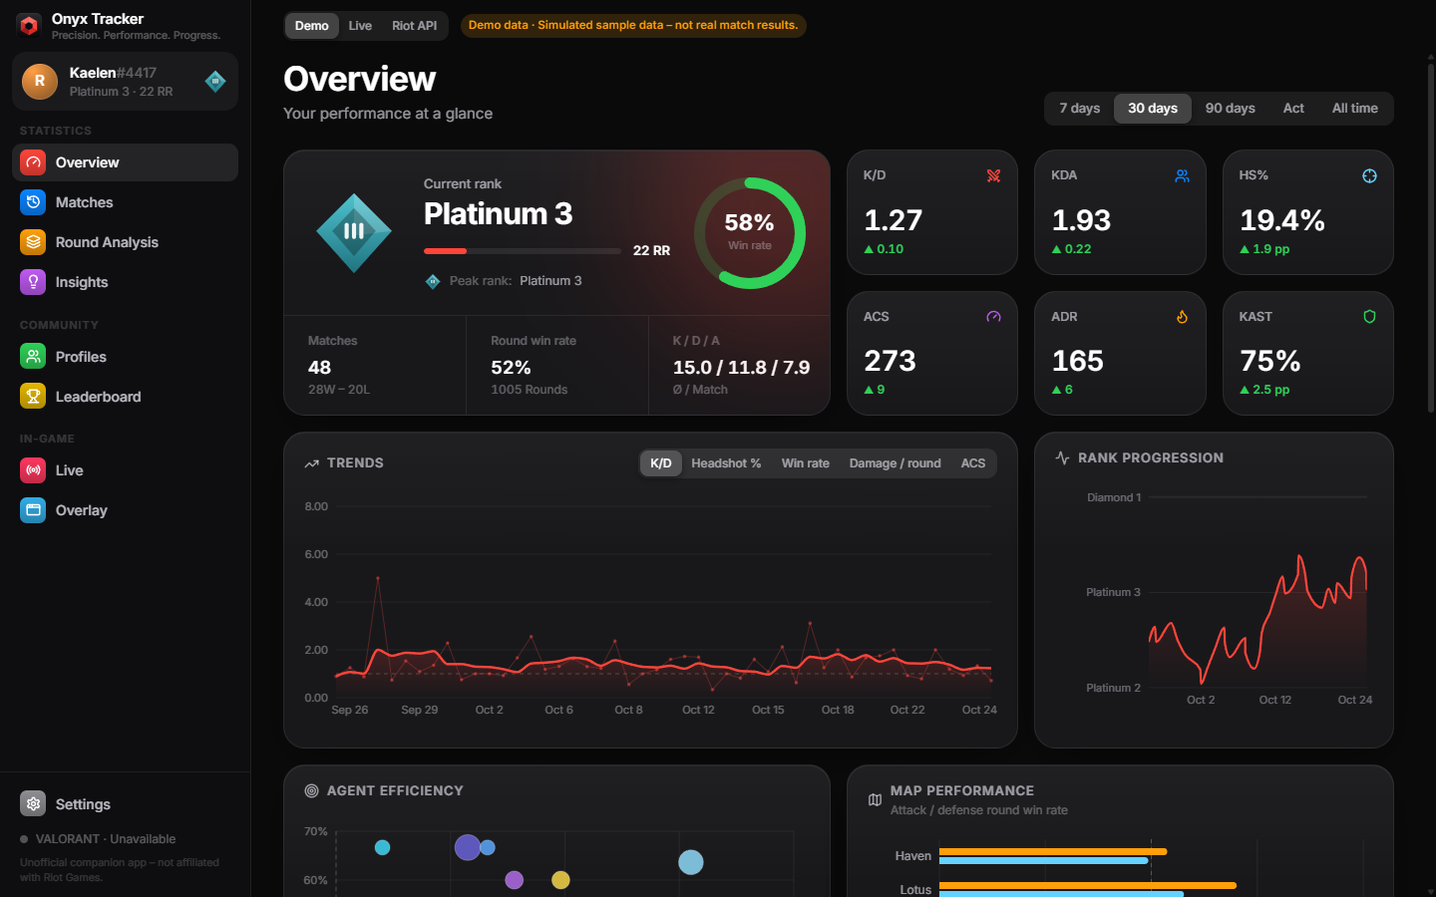Viewport: 1436px width, 897px height.
Task: Open Profiles community icon
Action: [33, 356]
